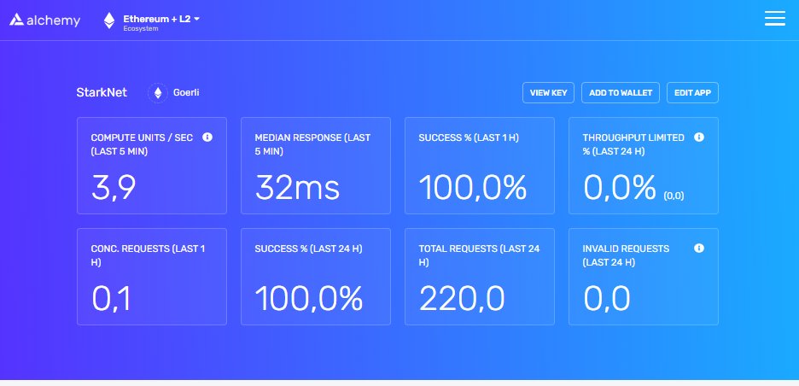Open Throughput Limited info icon
The height and width of the screenshot is (386, 799).
point(699,137)
